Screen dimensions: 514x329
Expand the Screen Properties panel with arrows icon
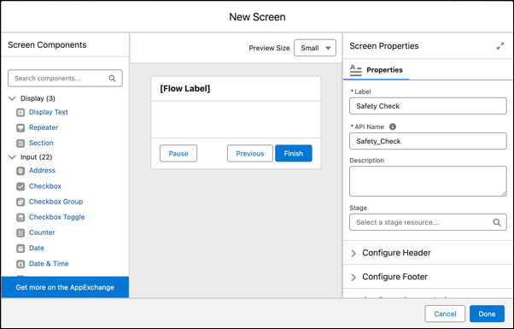(x=500, y=46)
